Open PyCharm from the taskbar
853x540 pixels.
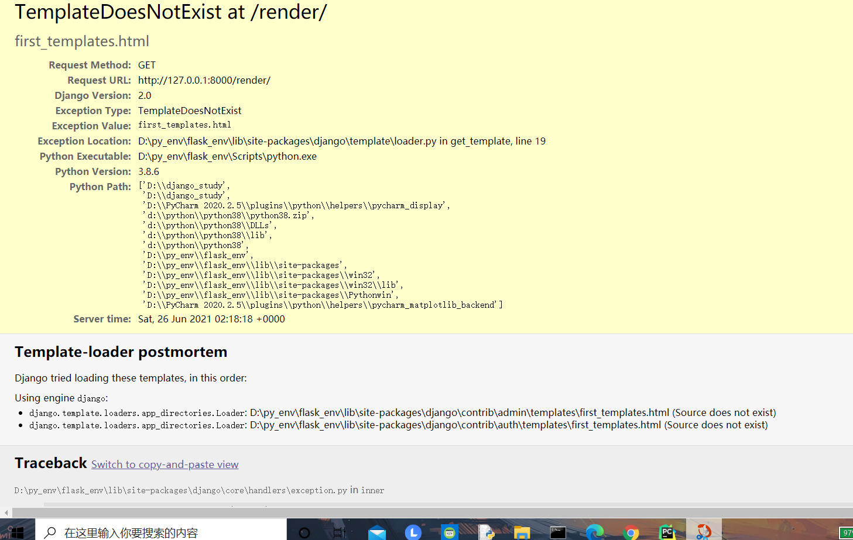[667, 532]
